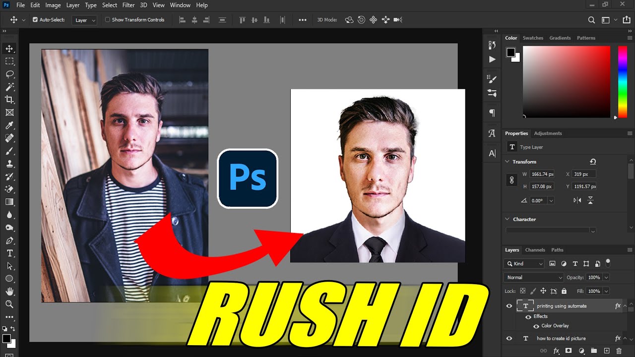635x357 pixels.
Task: Select the Horizontal Type tool
Action: pos(9,253)
